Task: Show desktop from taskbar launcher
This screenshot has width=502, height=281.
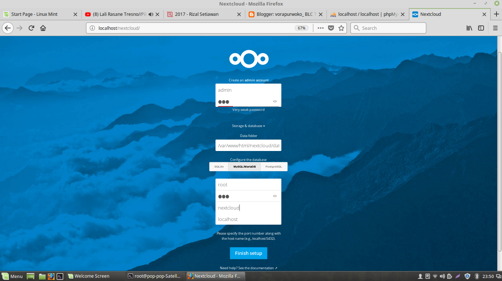Action: point(31,276)
